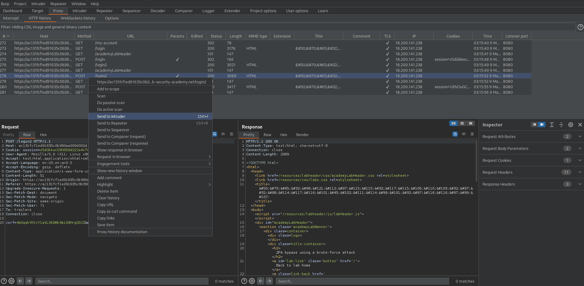The height and width of the screenshot is (286, 584).
Task: Go to next match in Response search
Action: (x=269, y=281)
